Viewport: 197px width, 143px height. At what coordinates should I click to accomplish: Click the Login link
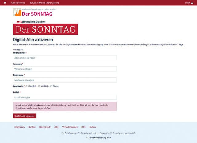(187, 3)
